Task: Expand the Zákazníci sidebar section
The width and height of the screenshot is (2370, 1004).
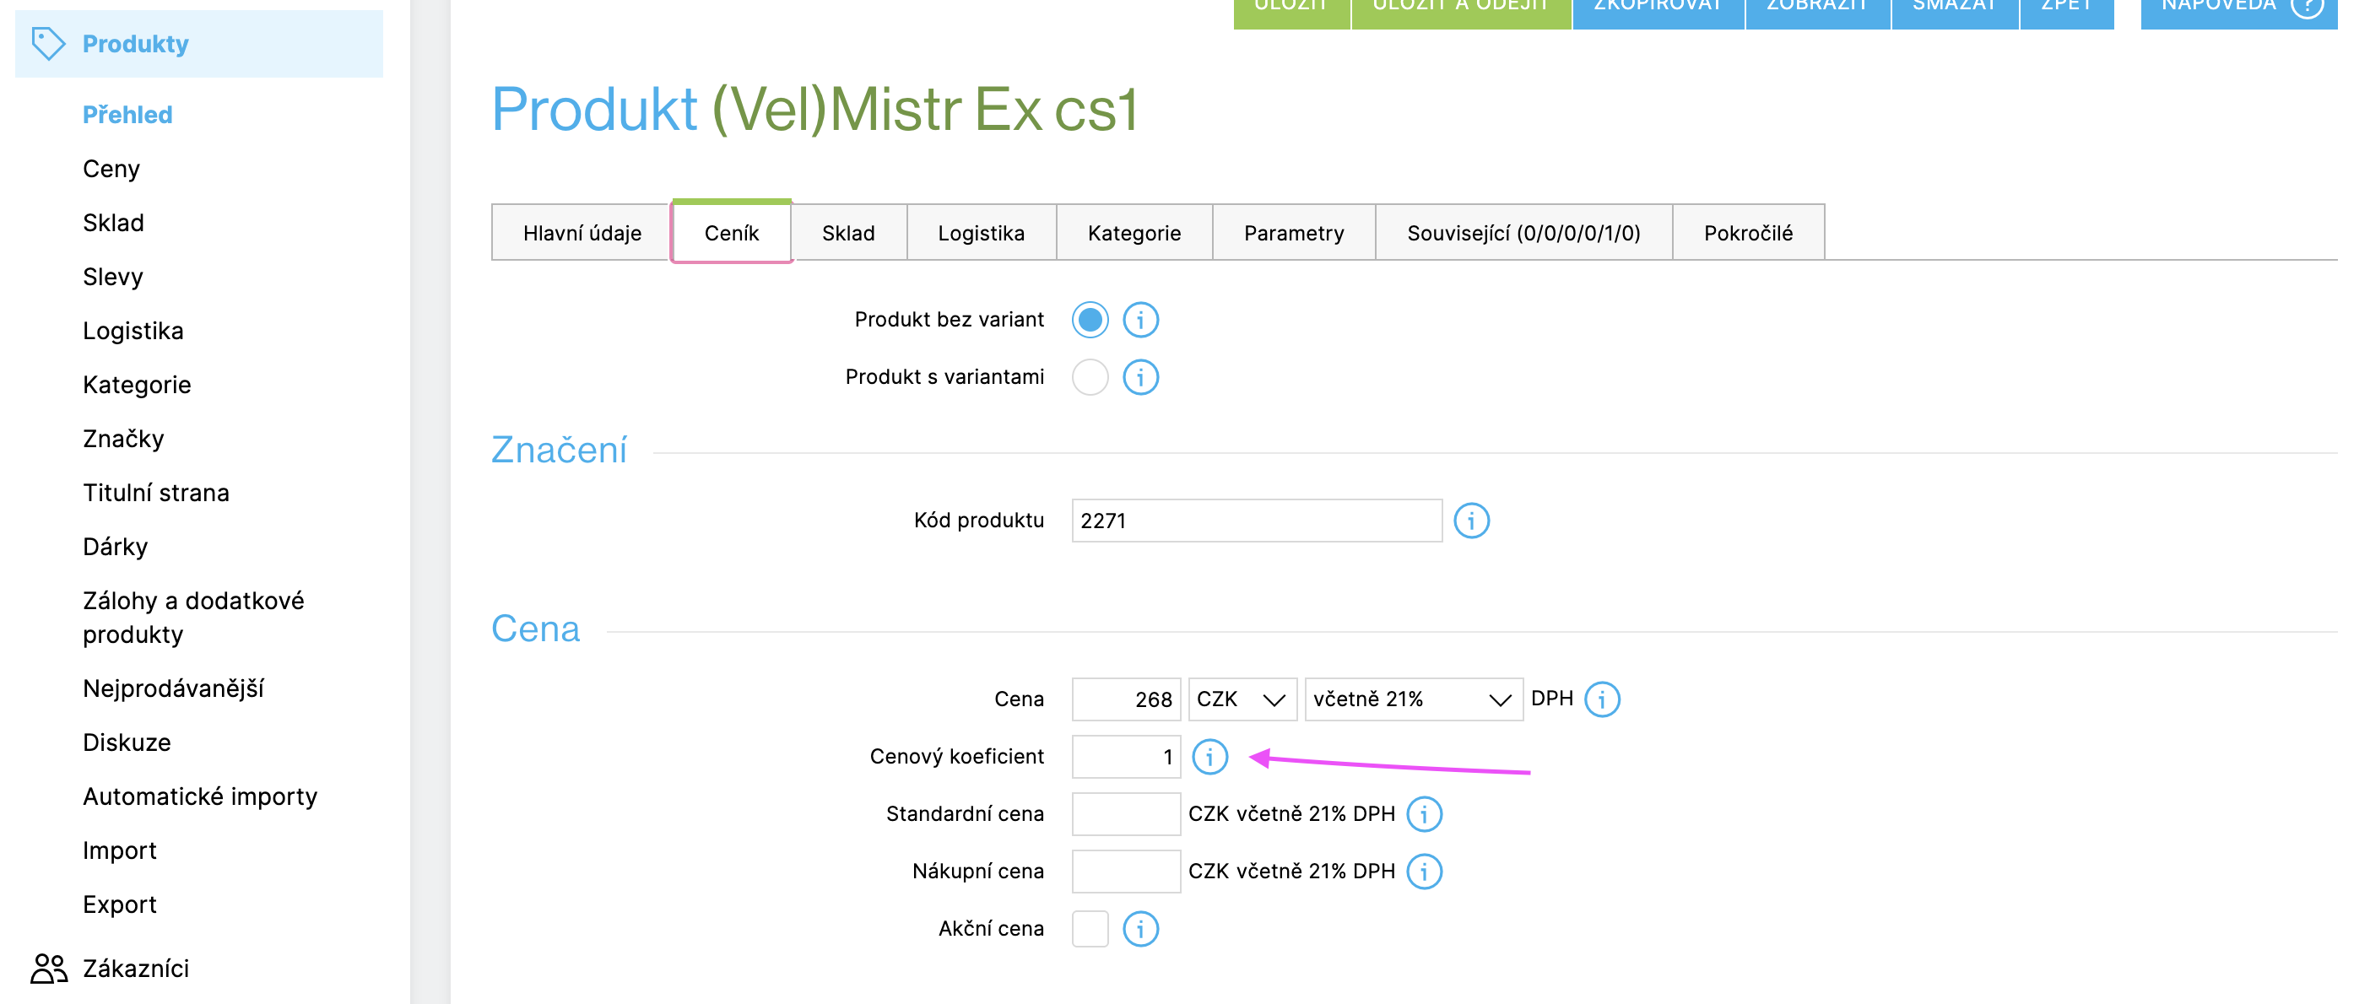Action: [135, 969]
